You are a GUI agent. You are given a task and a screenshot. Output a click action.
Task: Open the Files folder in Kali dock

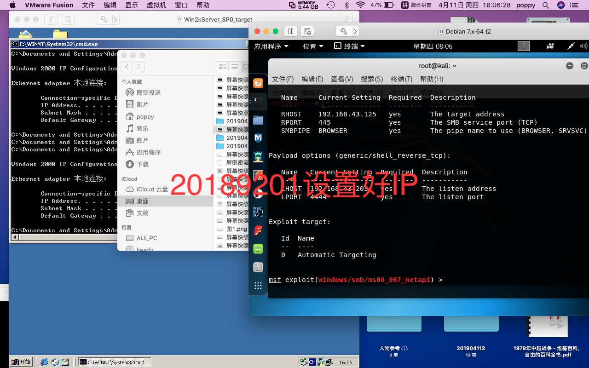[x=258, y=120]
